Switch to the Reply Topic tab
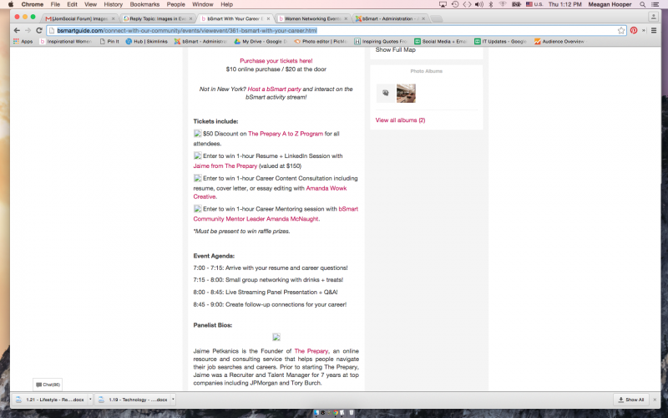This screenshot has width=668, height=418. [x=158, y=18]
